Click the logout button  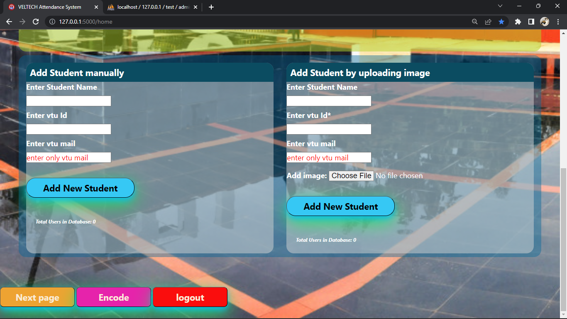tap(190, 297)
